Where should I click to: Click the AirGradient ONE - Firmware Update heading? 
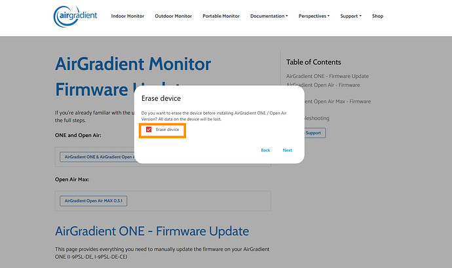[152, 231]
